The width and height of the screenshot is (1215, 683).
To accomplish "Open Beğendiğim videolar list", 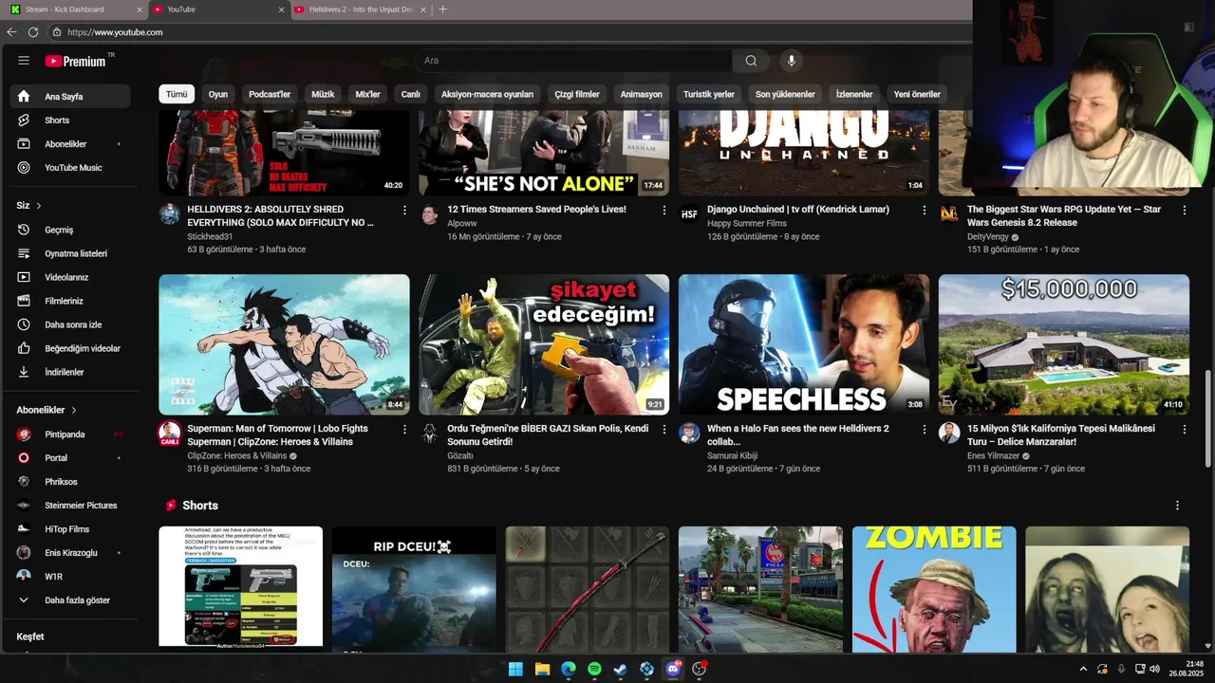I will 70,348.
